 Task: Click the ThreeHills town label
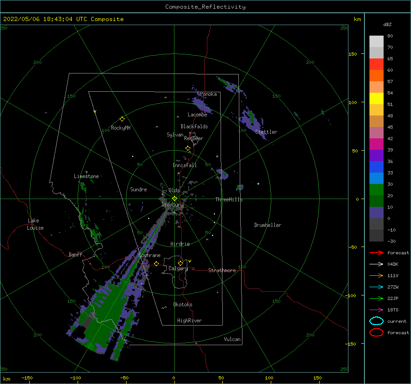coord(229,200)
